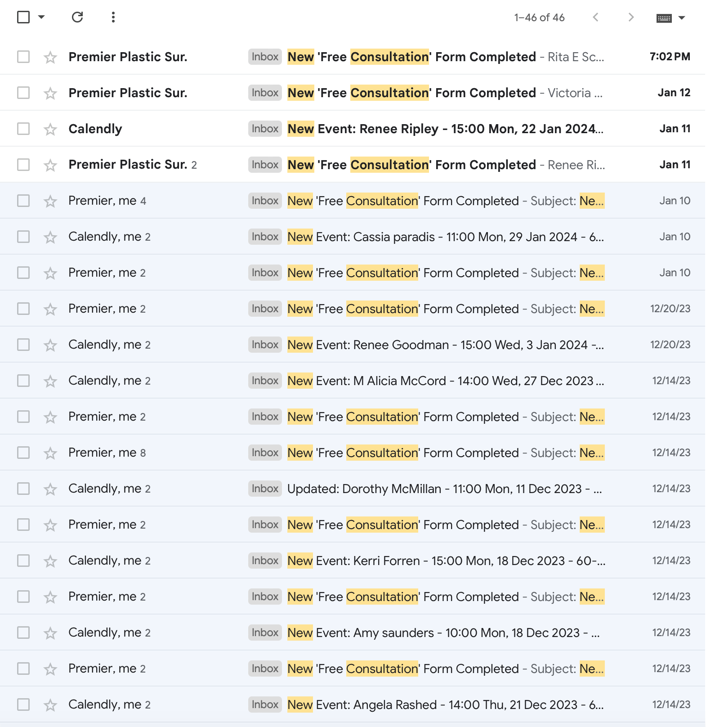Screen dimensions: 706x727
Task: Star the 12/20/23 Premier, me 2 email
Action: (x=50, y=309)
